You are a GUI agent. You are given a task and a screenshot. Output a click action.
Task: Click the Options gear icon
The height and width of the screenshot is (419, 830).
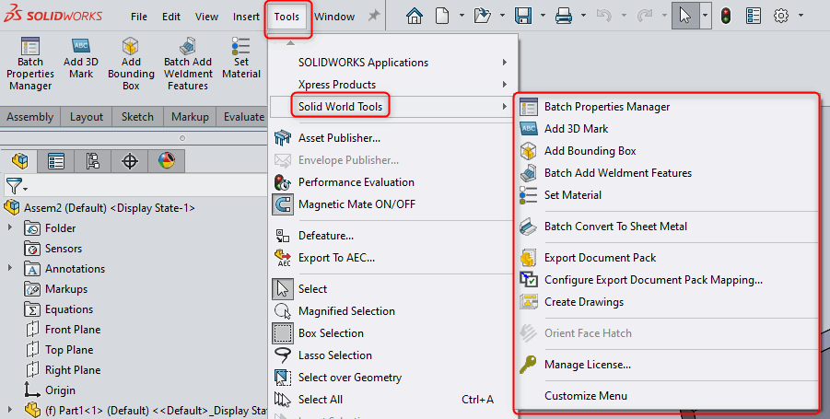(x=781, y=16)
